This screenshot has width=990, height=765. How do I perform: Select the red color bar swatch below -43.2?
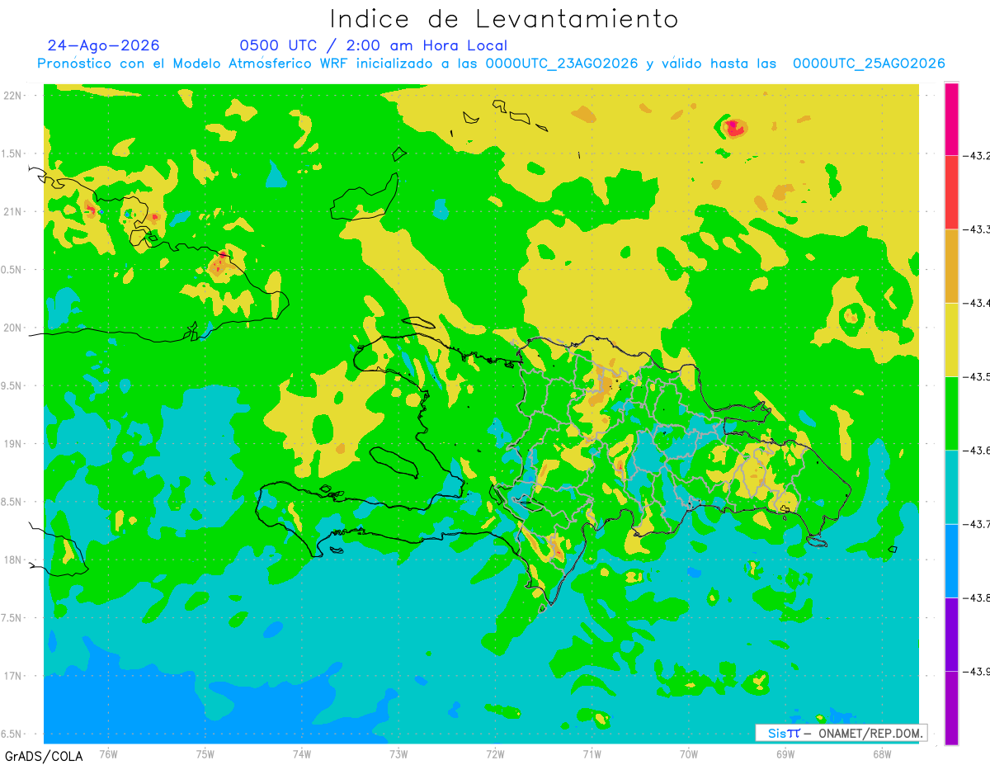[951, 191]
